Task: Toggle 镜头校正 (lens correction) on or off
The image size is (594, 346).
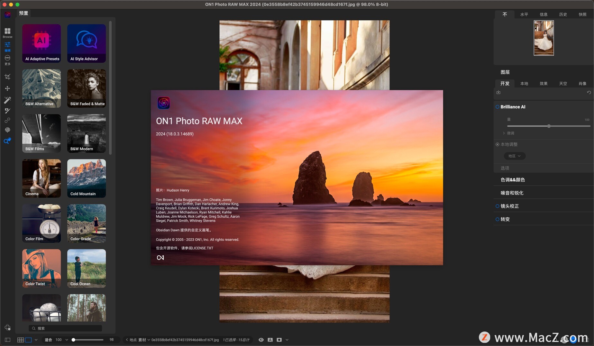Action: pos(497,206)
